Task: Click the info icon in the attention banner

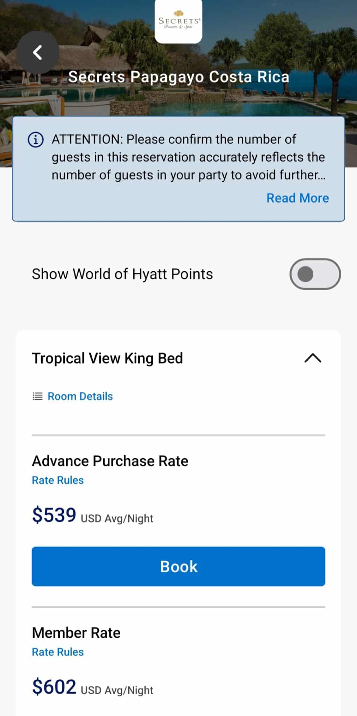Action: pyautogui.click(x=36, y=140)
